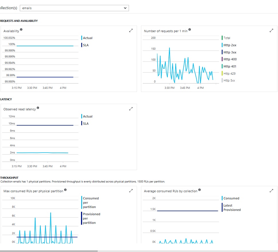Toggle Http 2xx series in requests legend
The height and width of the screenshot is (252, 278).
tap(229, 45)
